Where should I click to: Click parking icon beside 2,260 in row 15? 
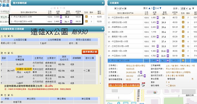tap(158, 37)
